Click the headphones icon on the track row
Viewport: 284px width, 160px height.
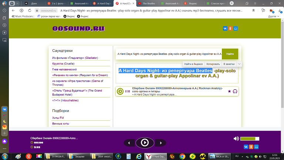[235, 91]
